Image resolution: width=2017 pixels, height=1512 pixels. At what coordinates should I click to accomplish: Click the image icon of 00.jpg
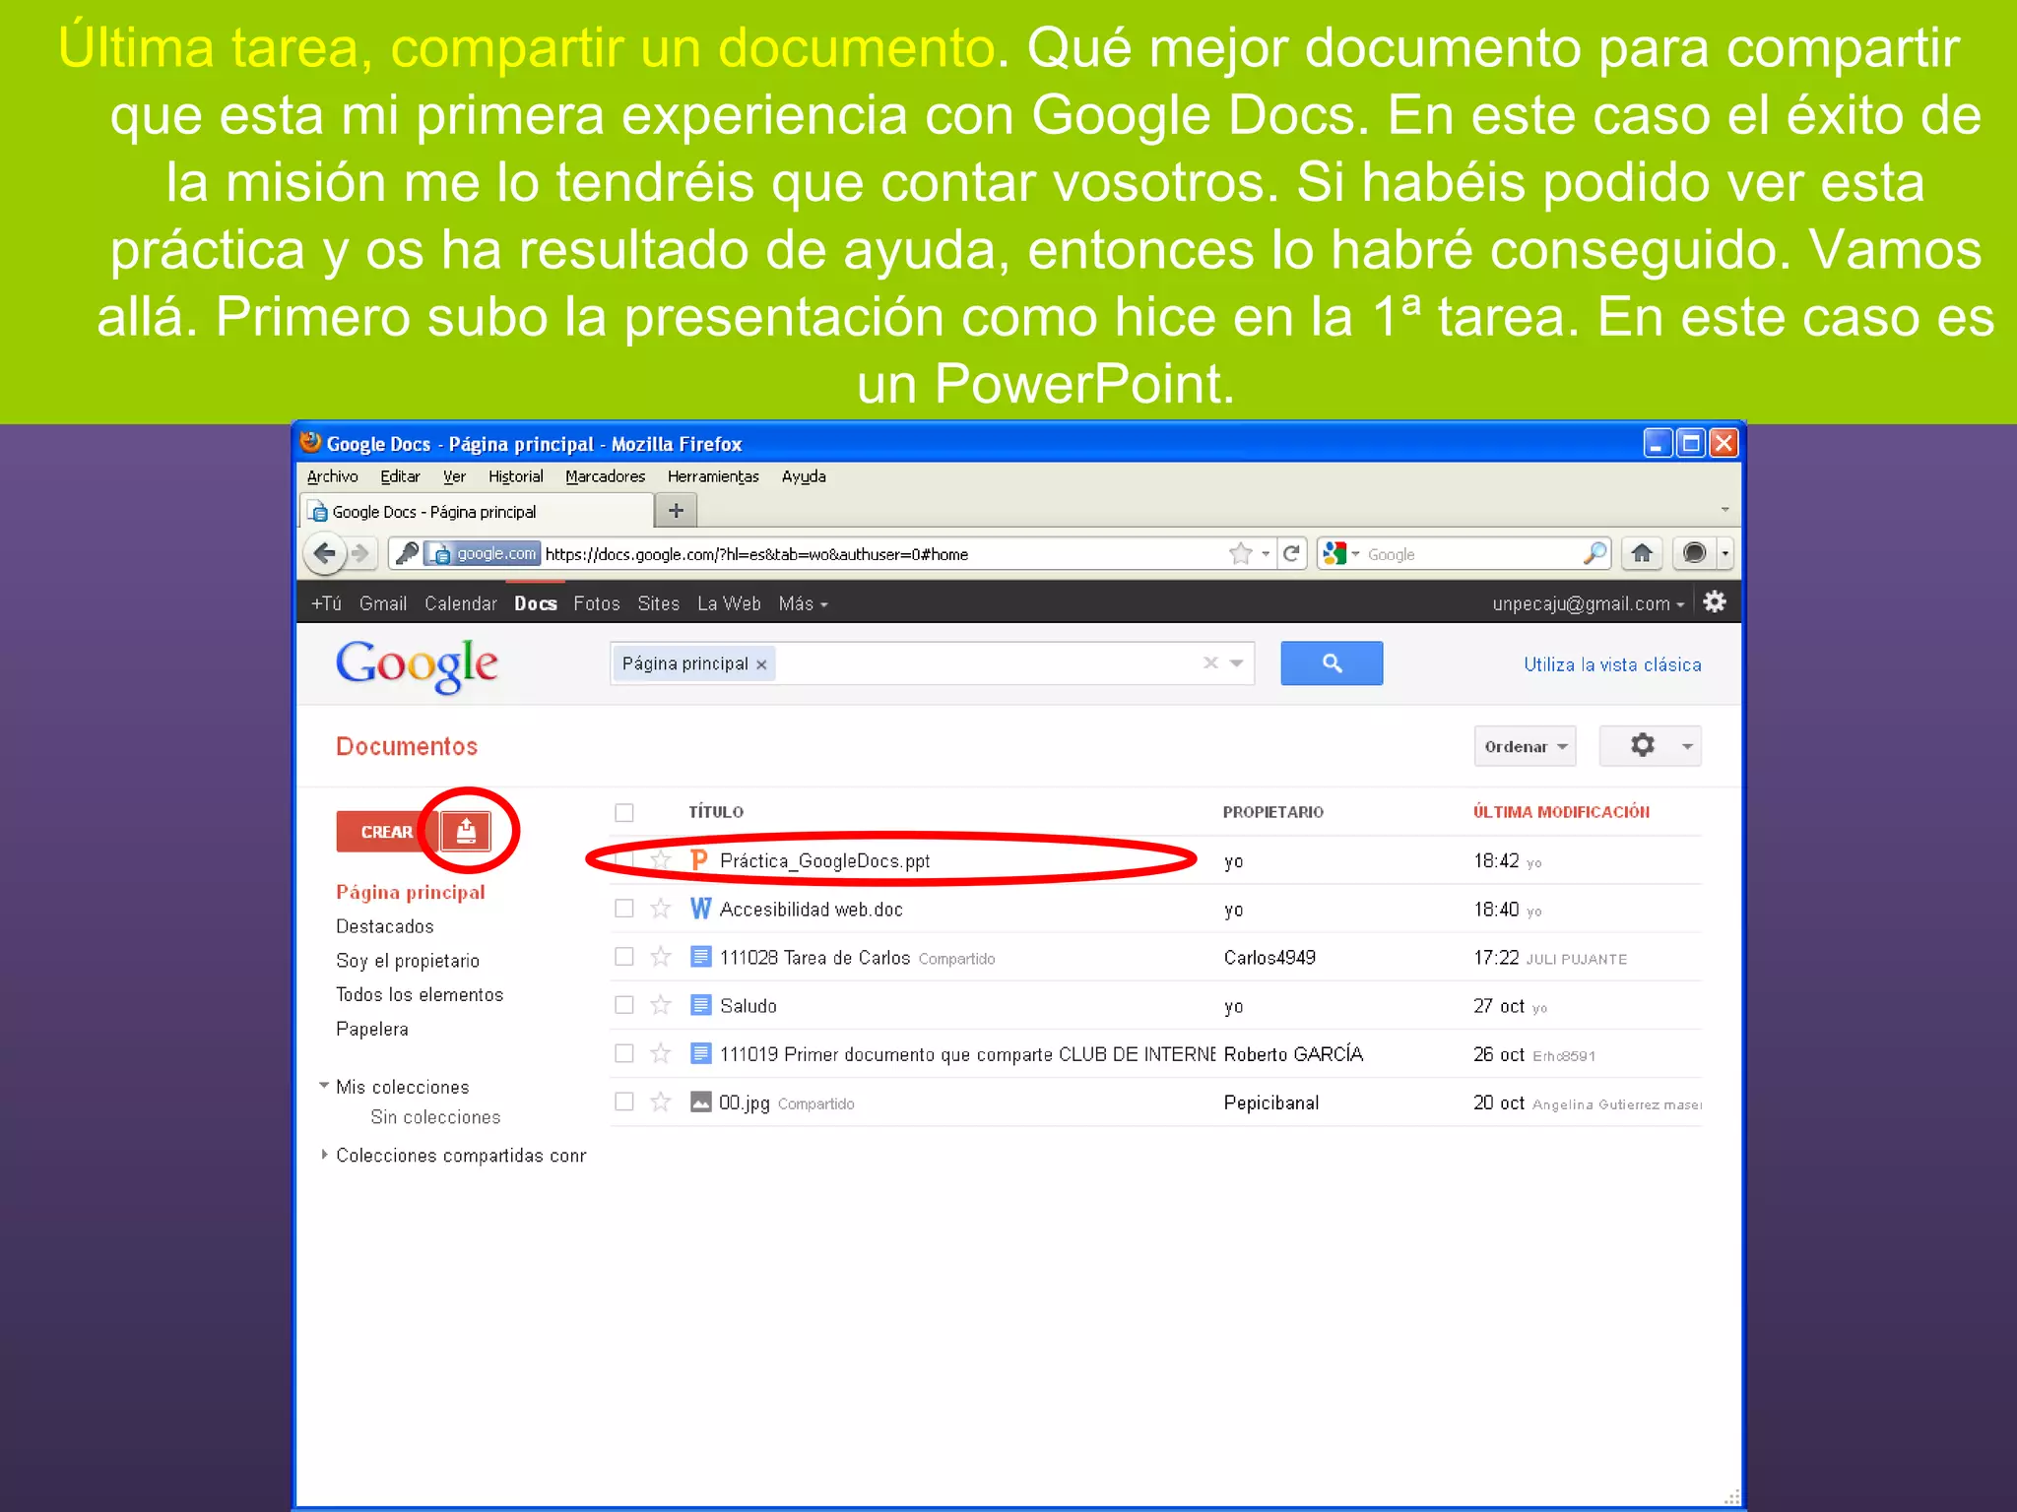click(700, 1102)
